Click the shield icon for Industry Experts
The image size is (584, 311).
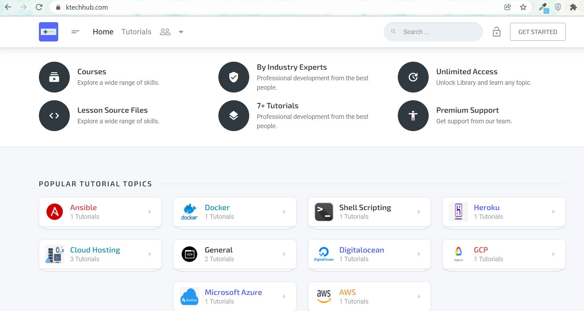point(233,77)
